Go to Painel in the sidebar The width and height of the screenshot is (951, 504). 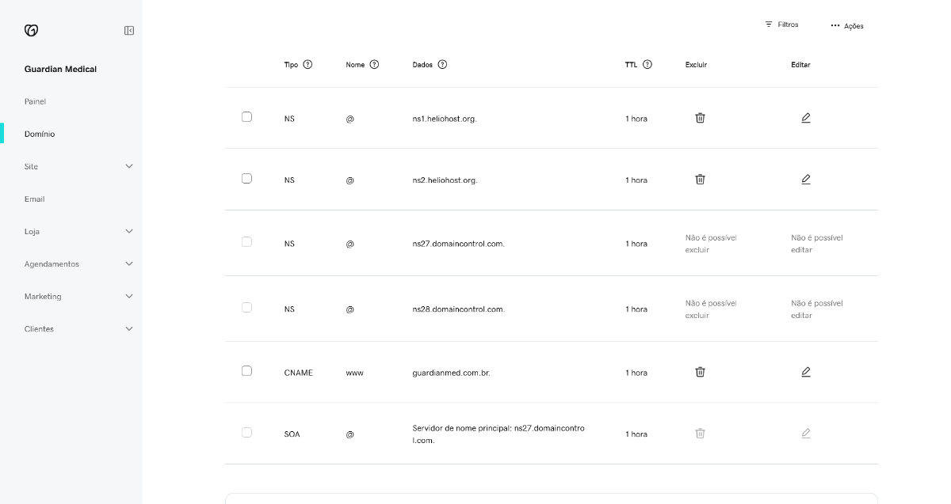[36, 102]
